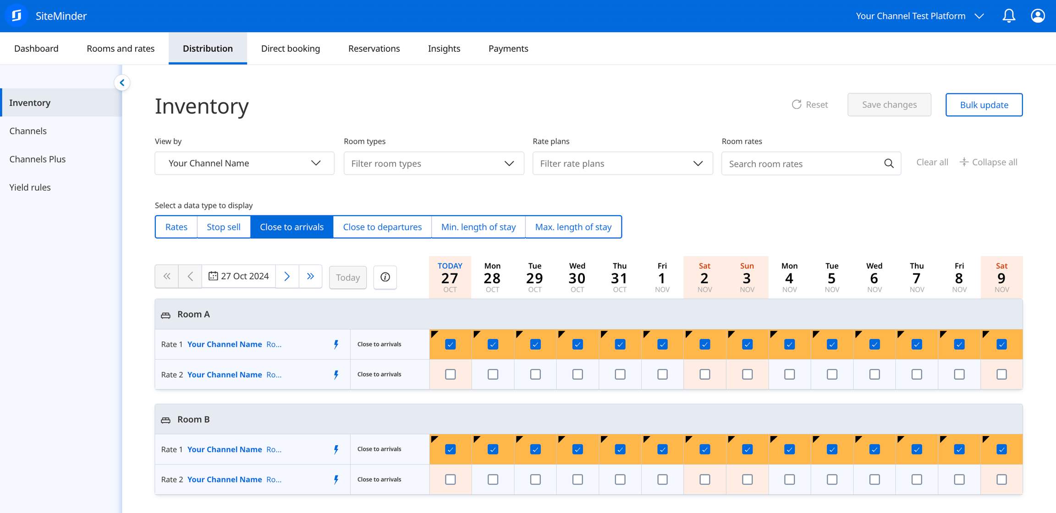Collapse the sidebar with the chevron arrow
Viewport: 1056px width, 513px height.
[122, 83]
